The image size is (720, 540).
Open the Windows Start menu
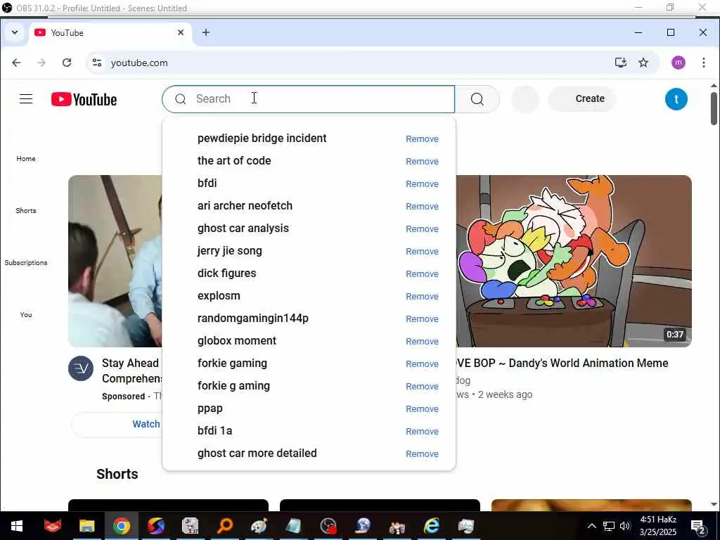pos(17,526)
